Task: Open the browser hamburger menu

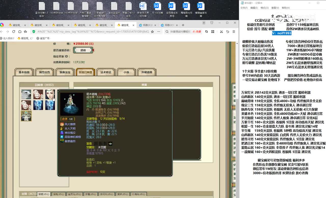Action: (233, 32)
